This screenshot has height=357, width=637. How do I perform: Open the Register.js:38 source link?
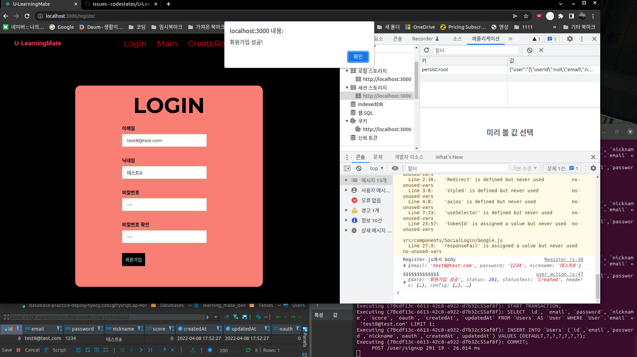click(563, 259)
